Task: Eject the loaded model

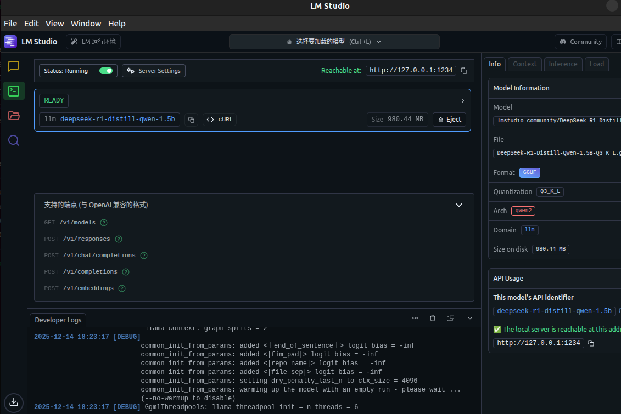Action: tap(450, 120)
